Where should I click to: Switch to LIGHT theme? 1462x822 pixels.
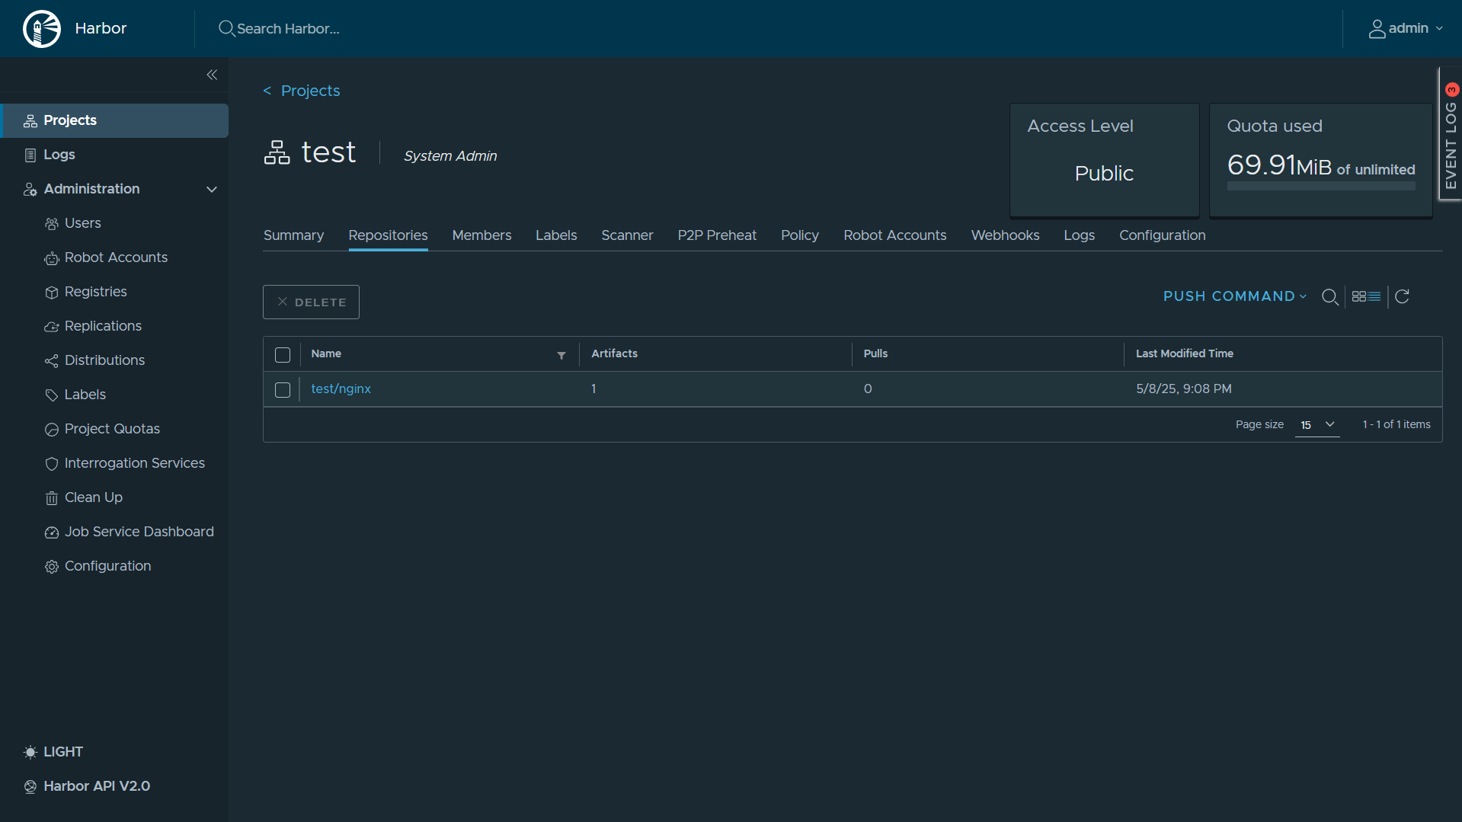point(63,752)
